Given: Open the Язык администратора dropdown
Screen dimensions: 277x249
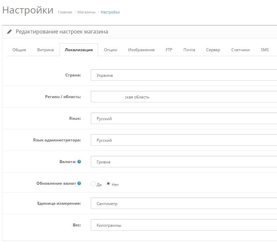Looking at the screenshot, I should (x=184, y=140).
